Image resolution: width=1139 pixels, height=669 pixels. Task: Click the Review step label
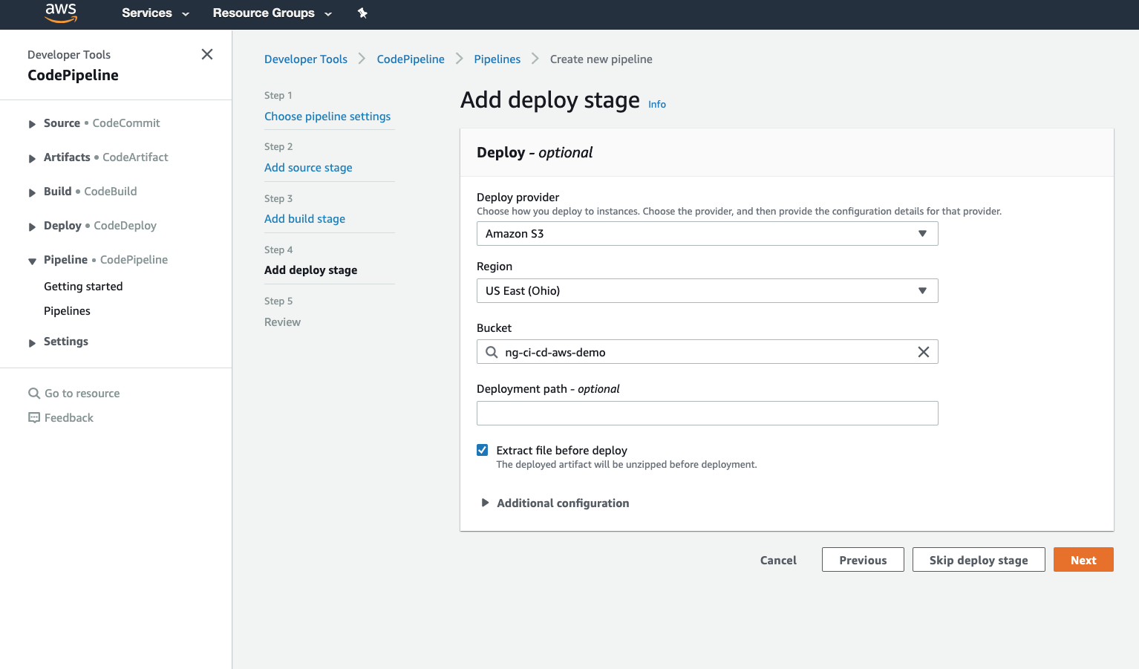[282, 322]
